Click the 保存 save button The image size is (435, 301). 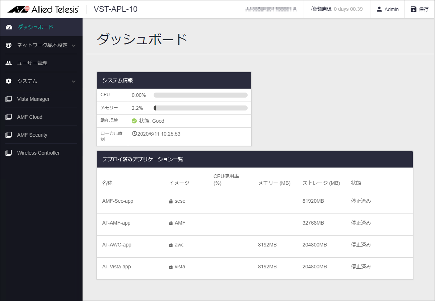(x=420, y=9)
